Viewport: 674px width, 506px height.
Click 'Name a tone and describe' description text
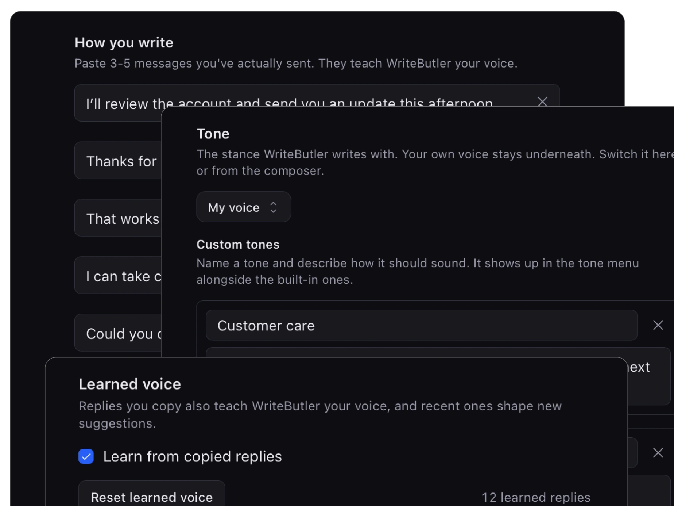(418, 271)
